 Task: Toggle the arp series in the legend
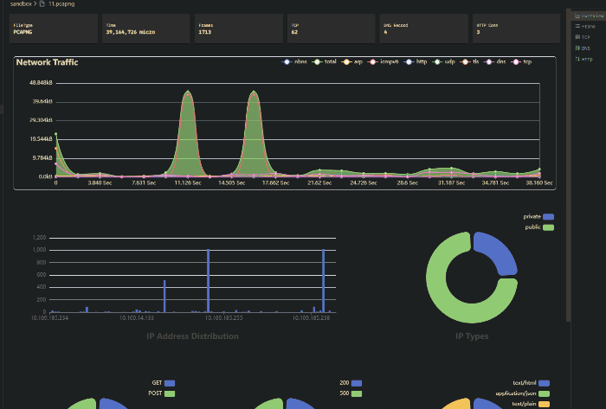[x=352, y=61]
